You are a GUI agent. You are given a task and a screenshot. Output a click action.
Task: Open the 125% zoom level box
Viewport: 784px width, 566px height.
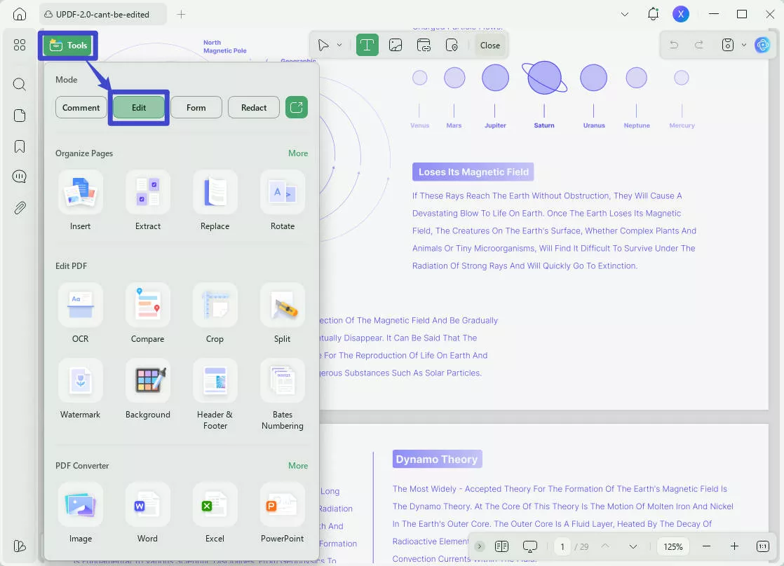673,547
